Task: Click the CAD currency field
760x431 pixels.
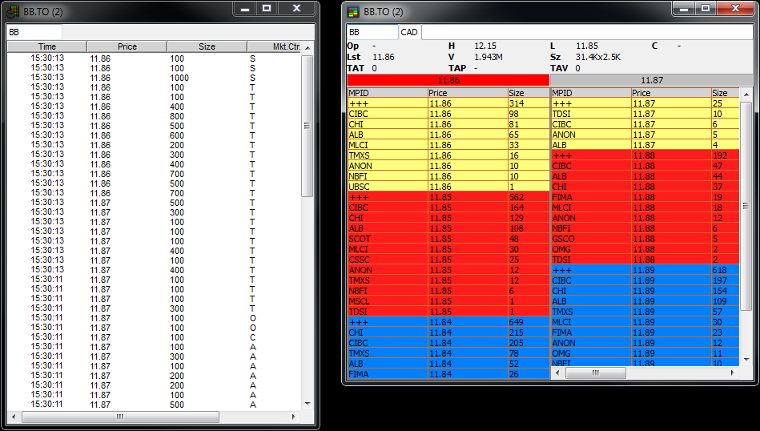Action: (409, 32)
